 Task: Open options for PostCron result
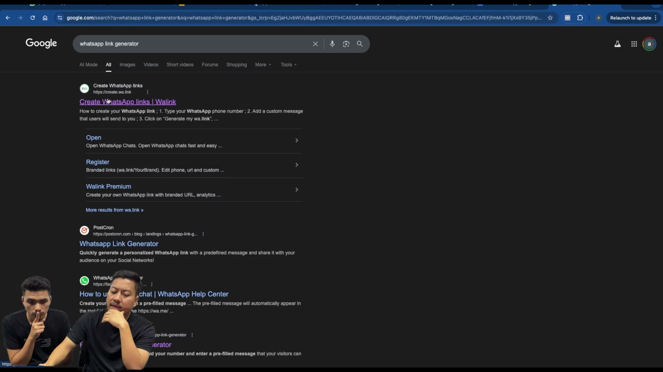coord(203,234)
